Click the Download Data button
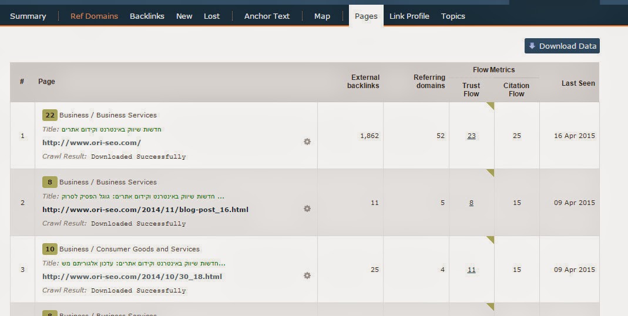This screenshot has height=316, width=628. click(x=562, y=46)
